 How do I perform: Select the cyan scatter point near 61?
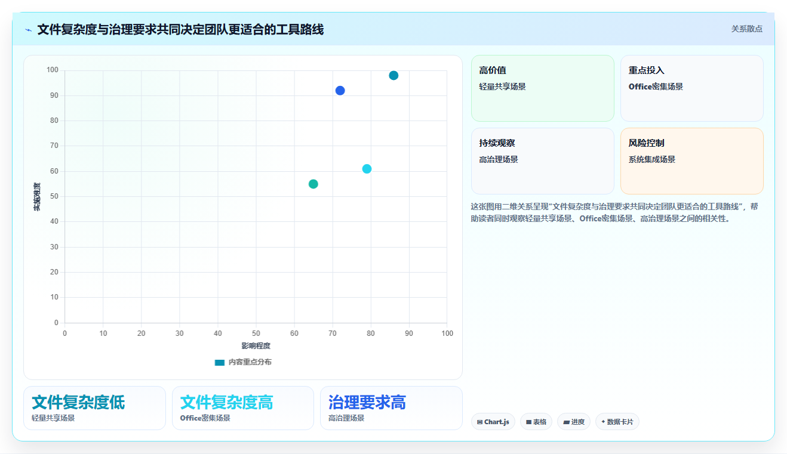[367, 169]
